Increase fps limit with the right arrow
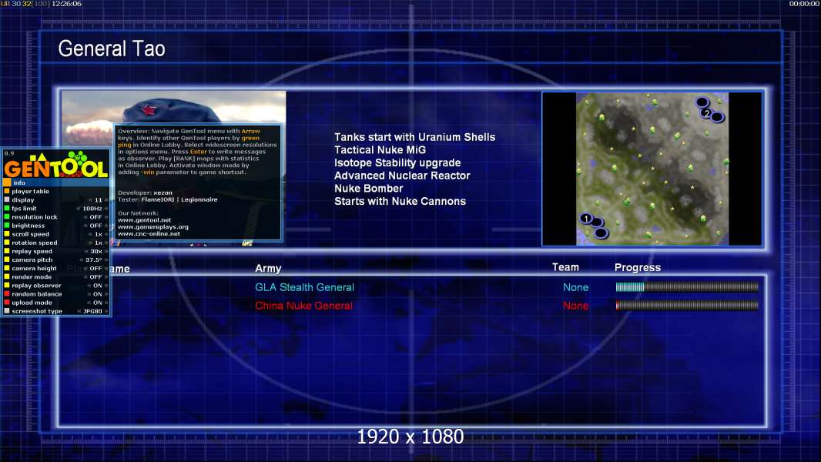Image resolution: width=821 pixels, height=462 pixels. [x=106, y=208]
